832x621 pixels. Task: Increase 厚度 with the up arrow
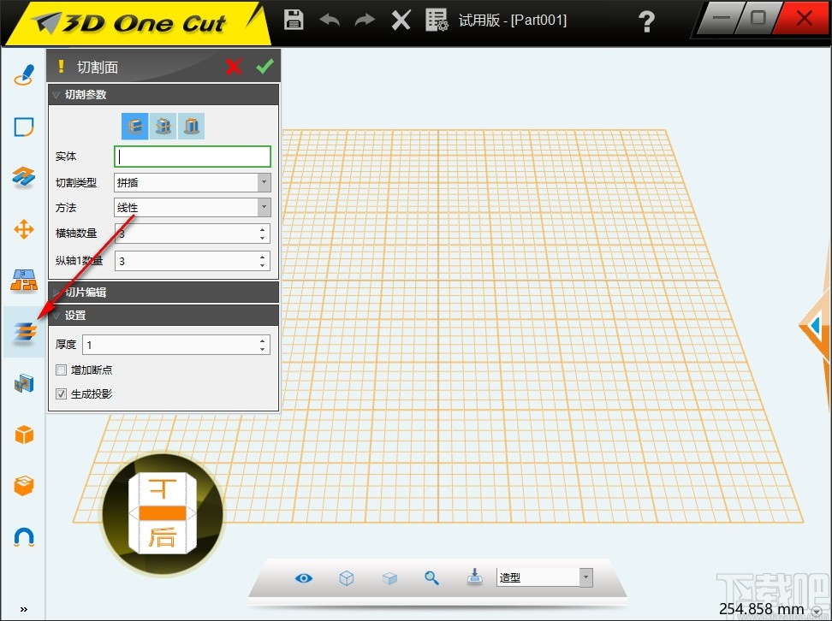262,341
